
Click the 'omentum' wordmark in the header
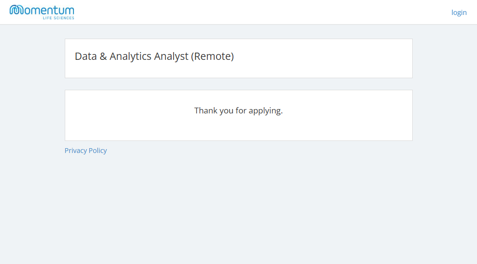click(x=49, y=10)
